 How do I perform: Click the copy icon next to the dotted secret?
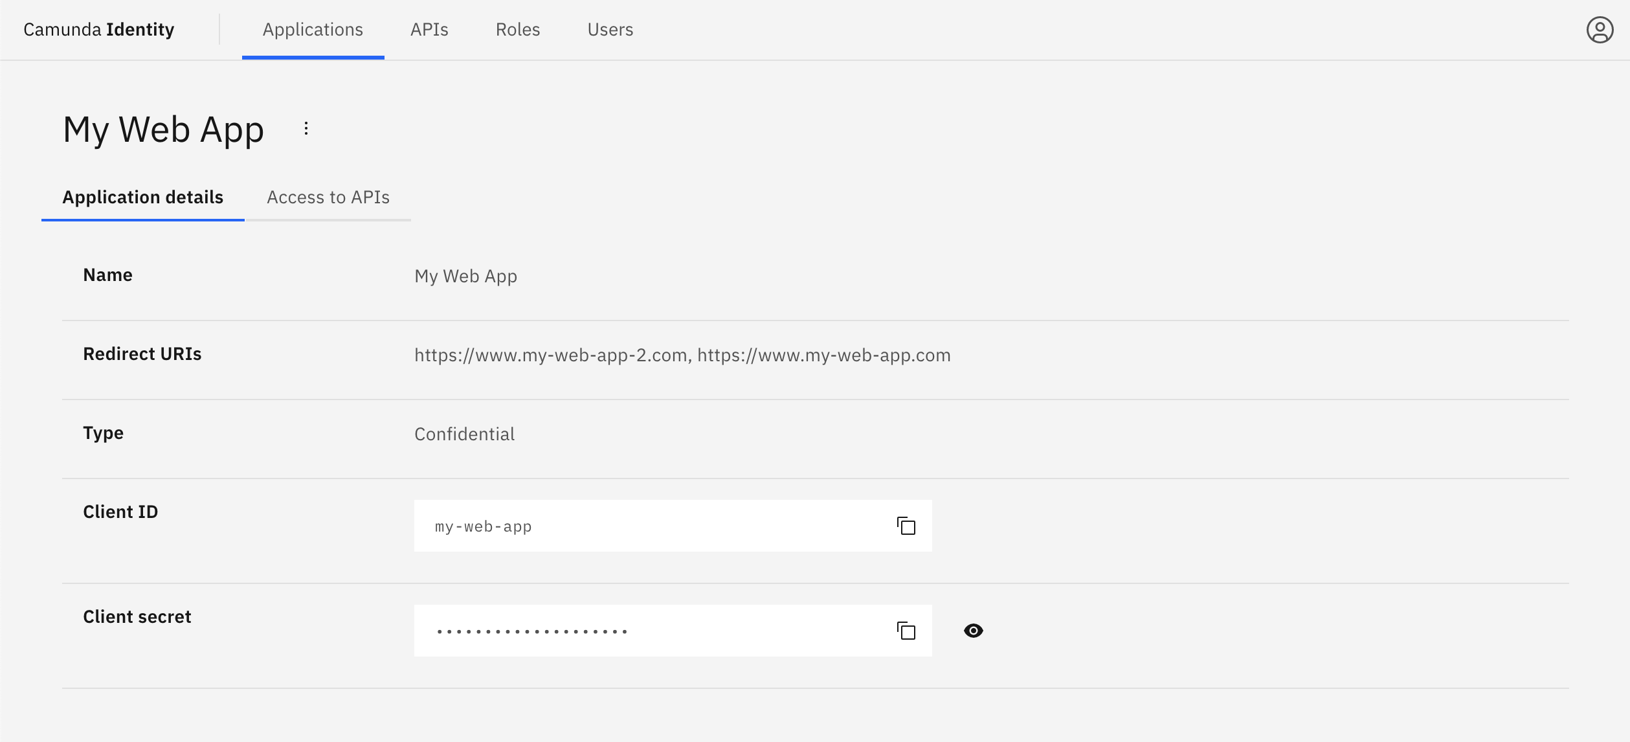coord(906,630)
